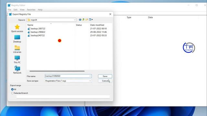Click the Save button
207x116 pixels.
pos(105,76)
